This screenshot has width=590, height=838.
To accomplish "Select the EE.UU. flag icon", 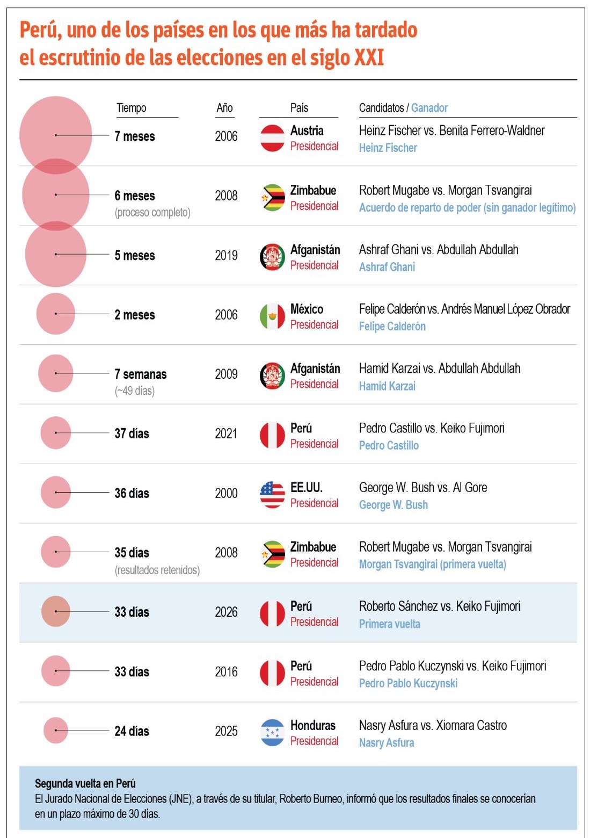I will (x=272, y=495).
